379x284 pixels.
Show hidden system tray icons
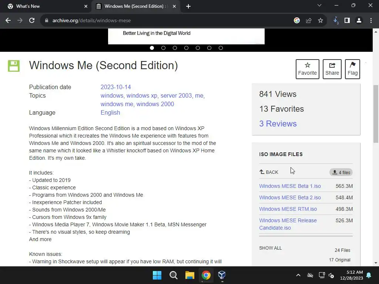pyautogui.click(x=298, y=275)
